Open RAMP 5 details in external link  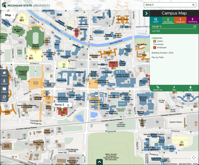pos(195,26)
